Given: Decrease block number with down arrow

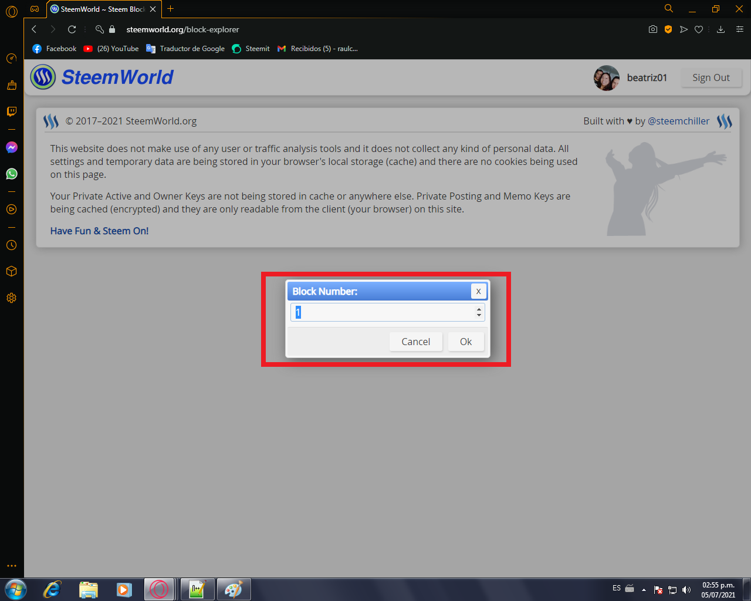Looking at the screenshot, I should coord(479,316).
